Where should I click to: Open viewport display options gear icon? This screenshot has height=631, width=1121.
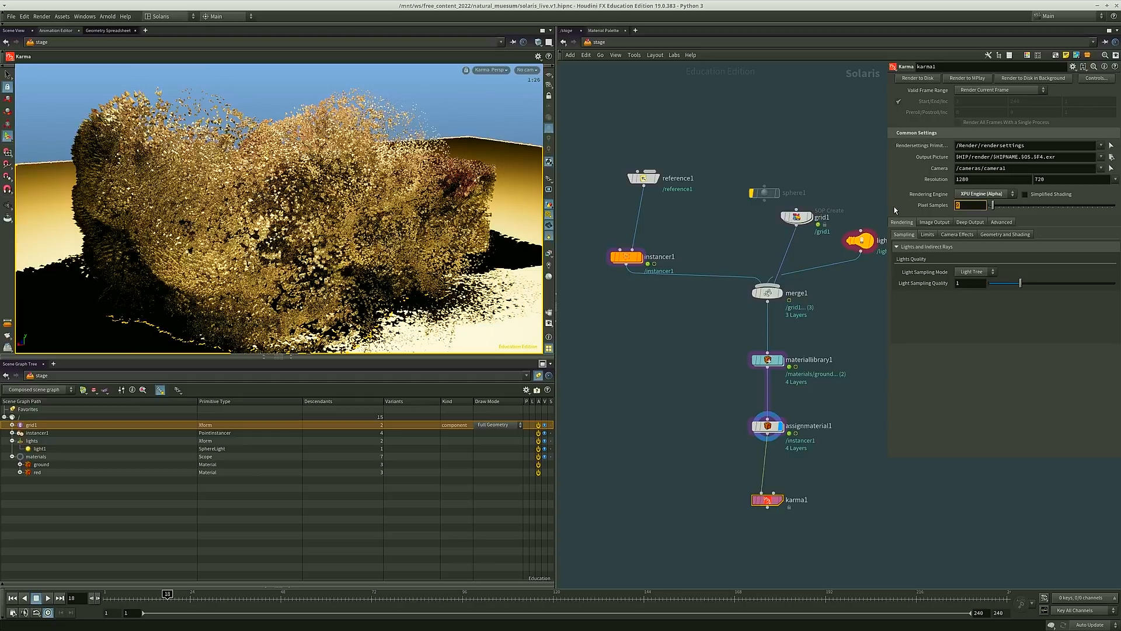(538, 57)
